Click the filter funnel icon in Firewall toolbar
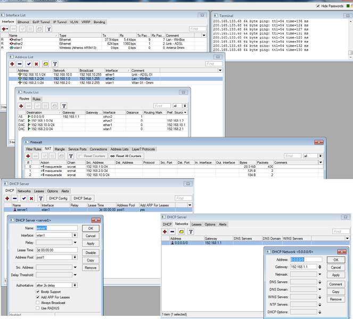Image resolution: width=353 pixels, height=319 pixels. (x=71, y=156)
